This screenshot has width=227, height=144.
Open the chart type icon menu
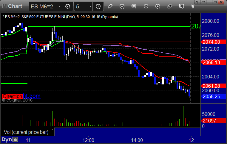(122, 6)
